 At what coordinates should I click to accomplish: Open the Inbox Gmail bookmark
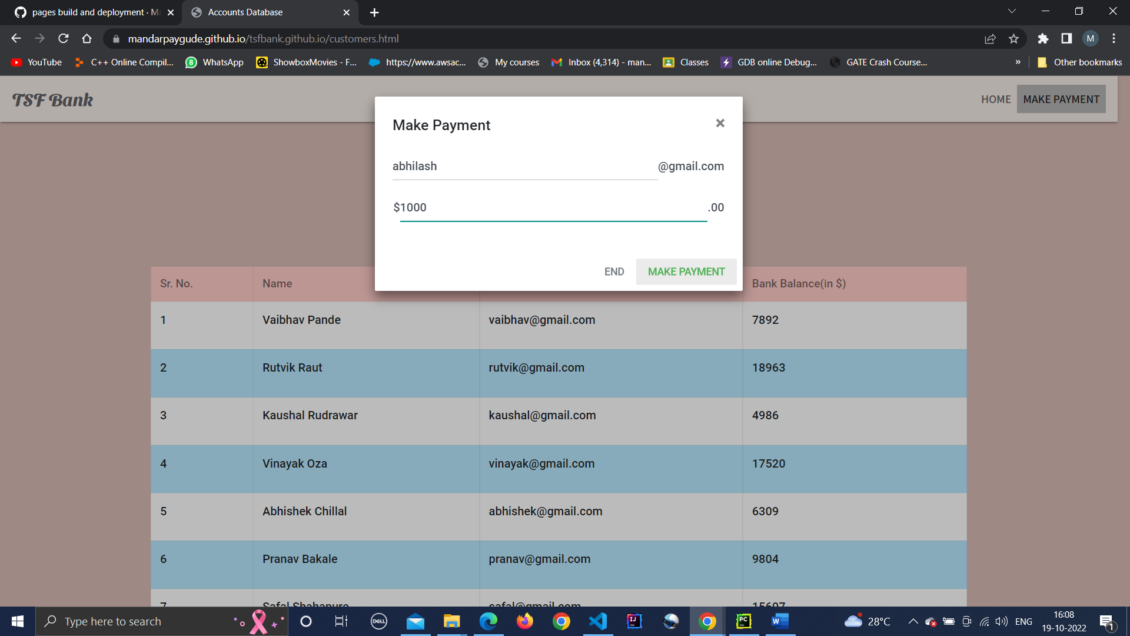click(601, 62)
